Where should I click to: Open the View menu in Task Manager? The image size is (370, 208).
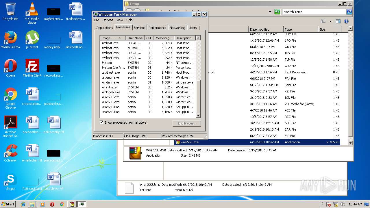120,20
